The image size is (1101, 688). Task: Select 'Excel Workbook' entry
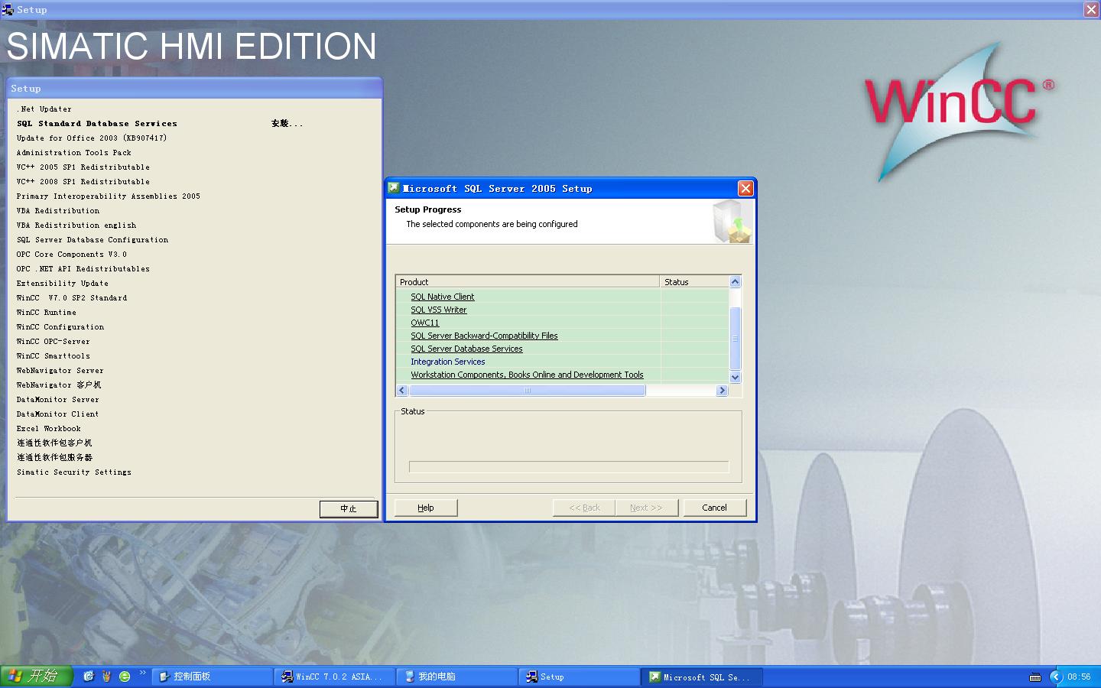[49, 429]
